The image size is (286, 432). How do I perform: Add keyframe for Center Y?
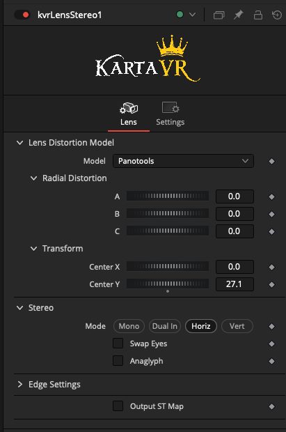271,284
